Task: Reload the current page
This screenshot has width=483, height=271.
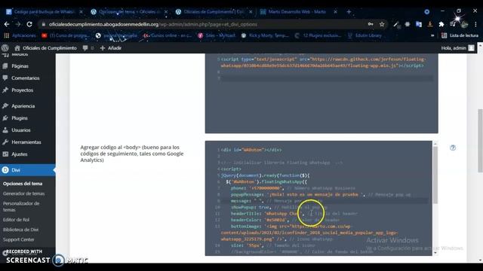Action: coord(29,24)
